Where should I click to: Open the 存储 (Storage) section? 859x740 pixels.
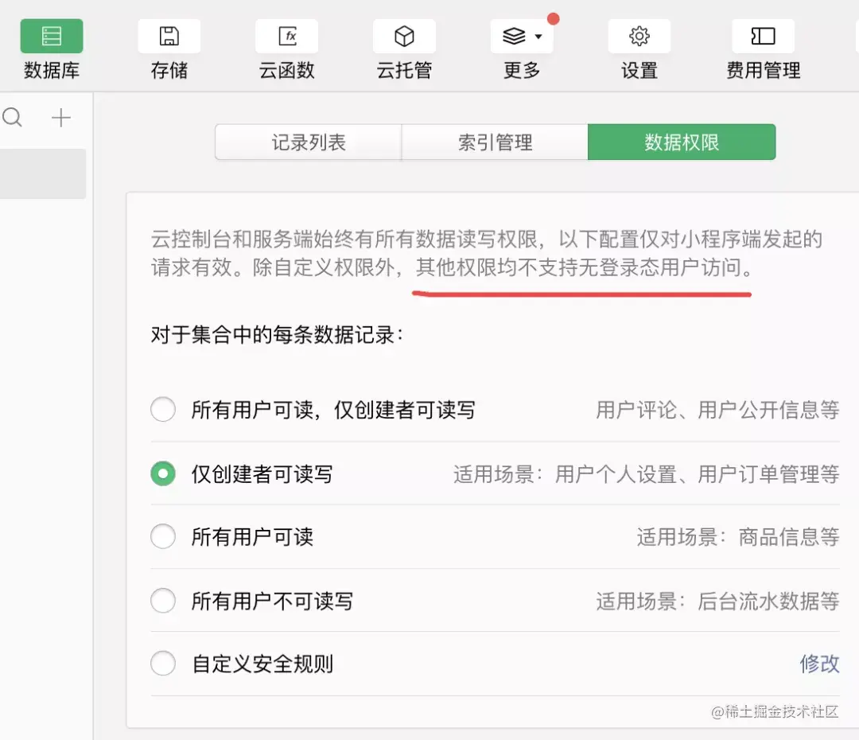pyautogui.click(x=168, y=48)
